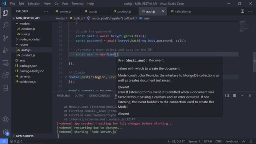
Task: Select JavaScript language mode in status bar
Action: [x=232, y=141]
